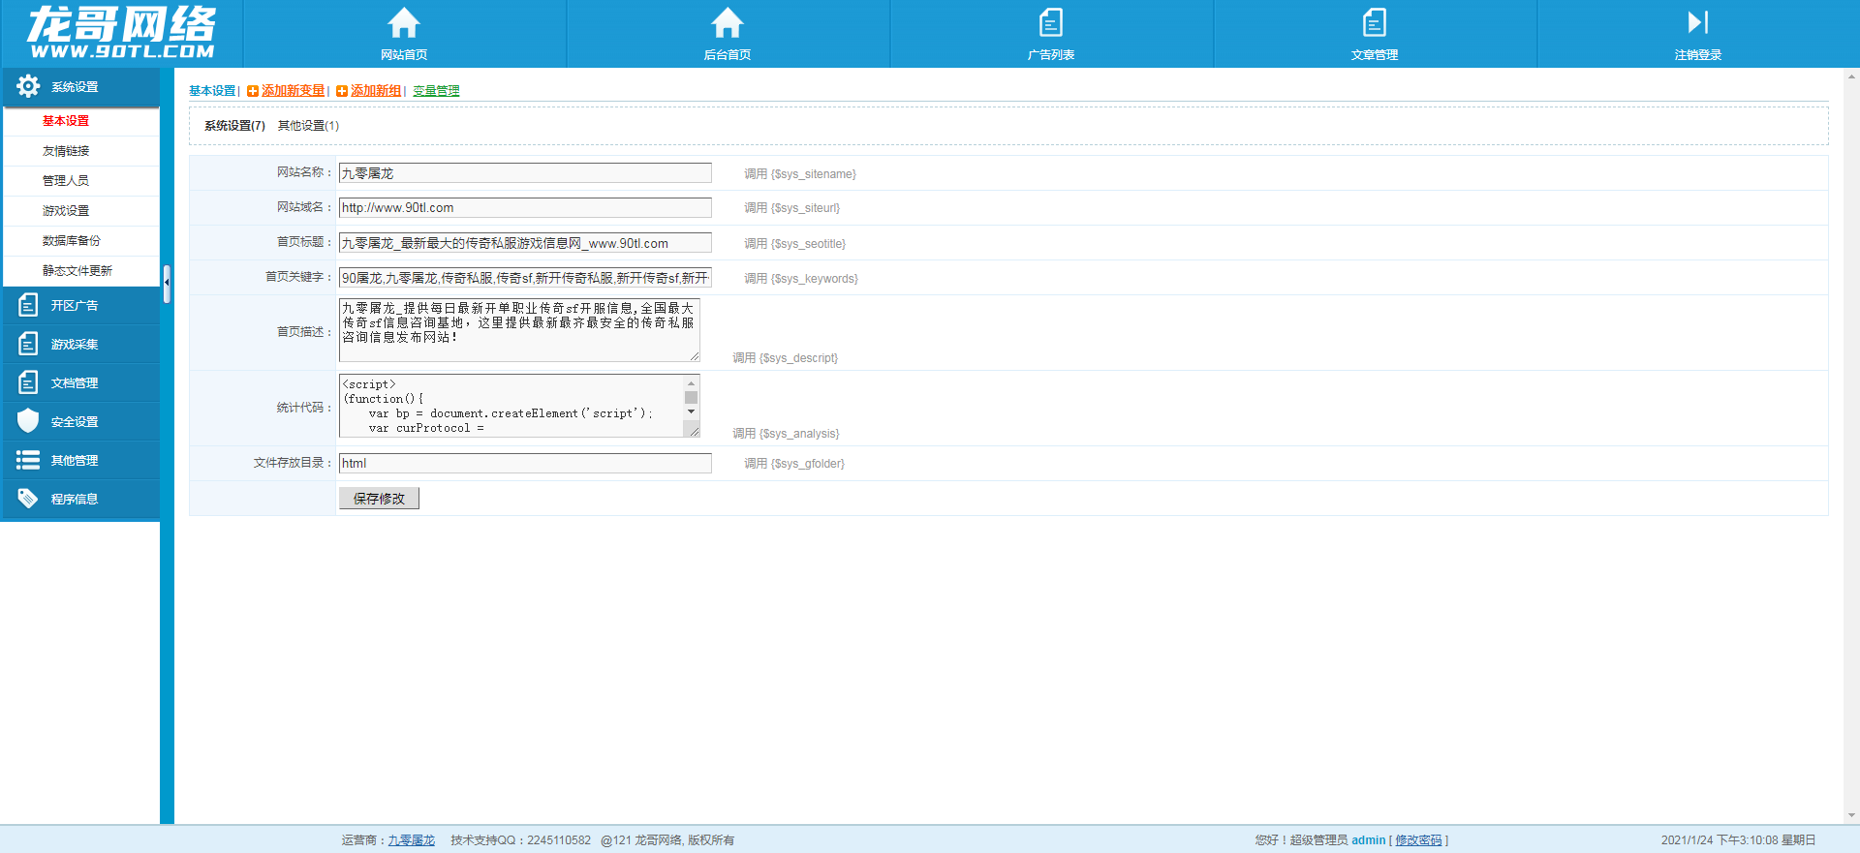Focus the 文件存放目录 input field

(x=525, y=464)
